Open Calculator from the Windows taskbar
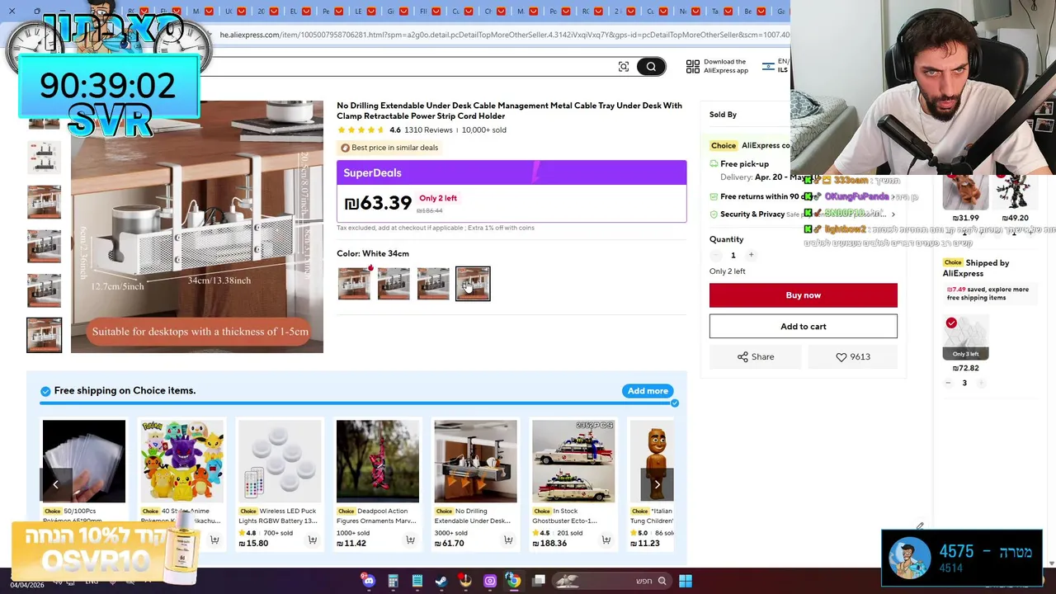This screenshot has width=1056, height=594. [x=393, y=581]
